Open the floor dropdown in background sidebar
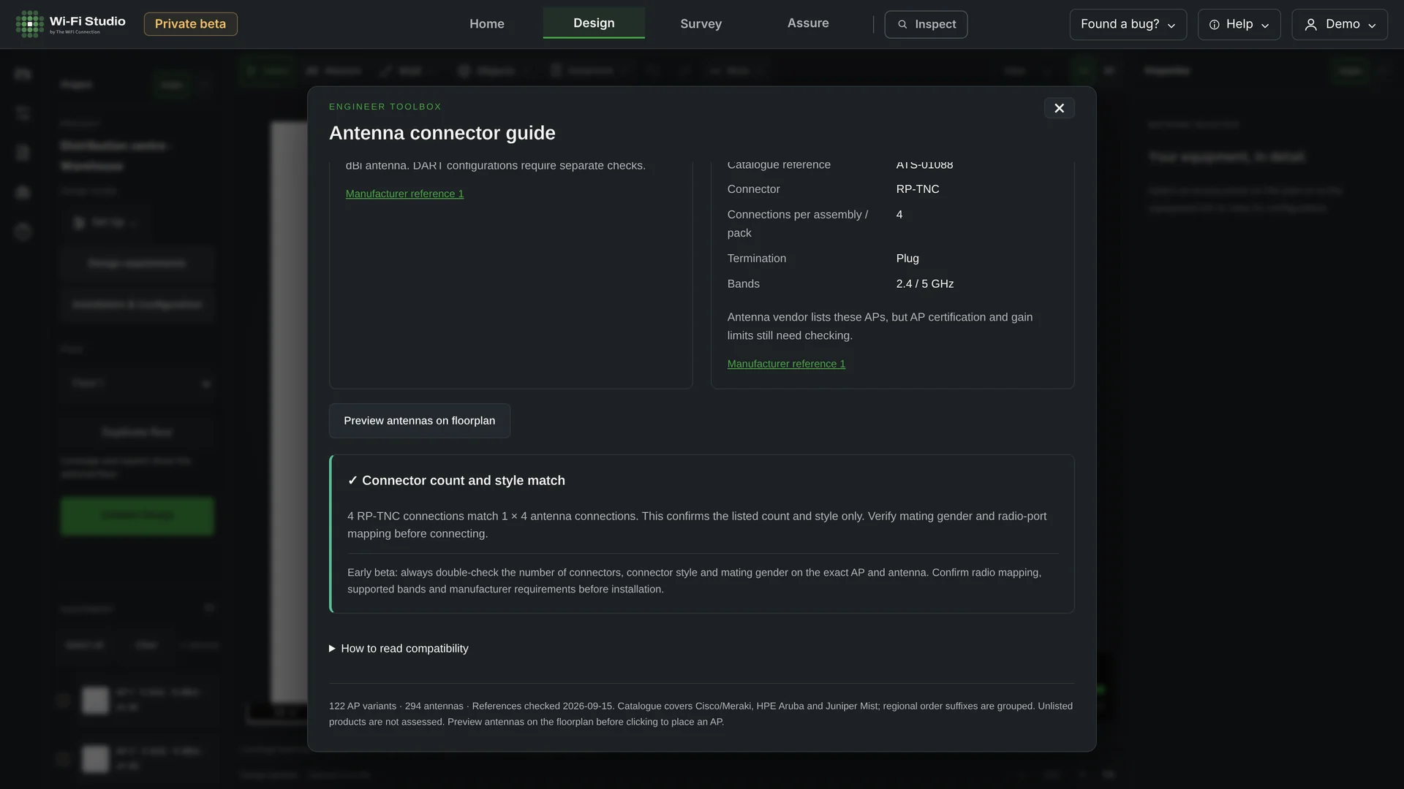The image size is (1404, 789). [137, 384]
